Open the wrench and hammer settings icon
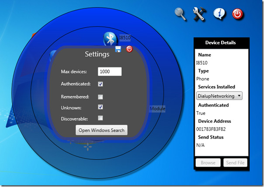The width and height of the screenshot is (264, 187). pos(199,14)
